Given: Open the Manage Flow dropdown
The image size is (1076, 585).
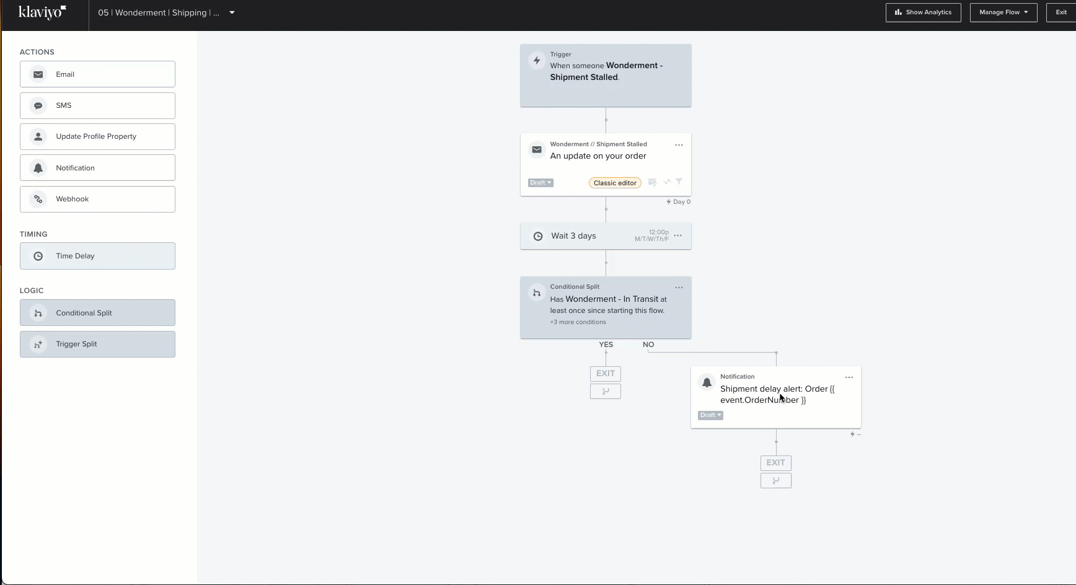Looking at the screenshot, I should [1003, 12].
